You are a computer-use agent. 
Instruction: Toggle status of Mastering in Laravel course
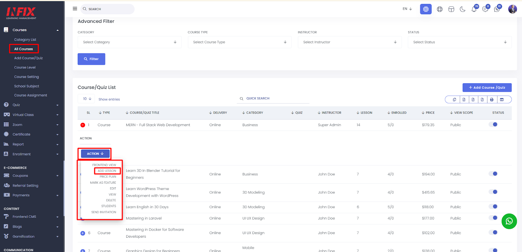[493, 218]
